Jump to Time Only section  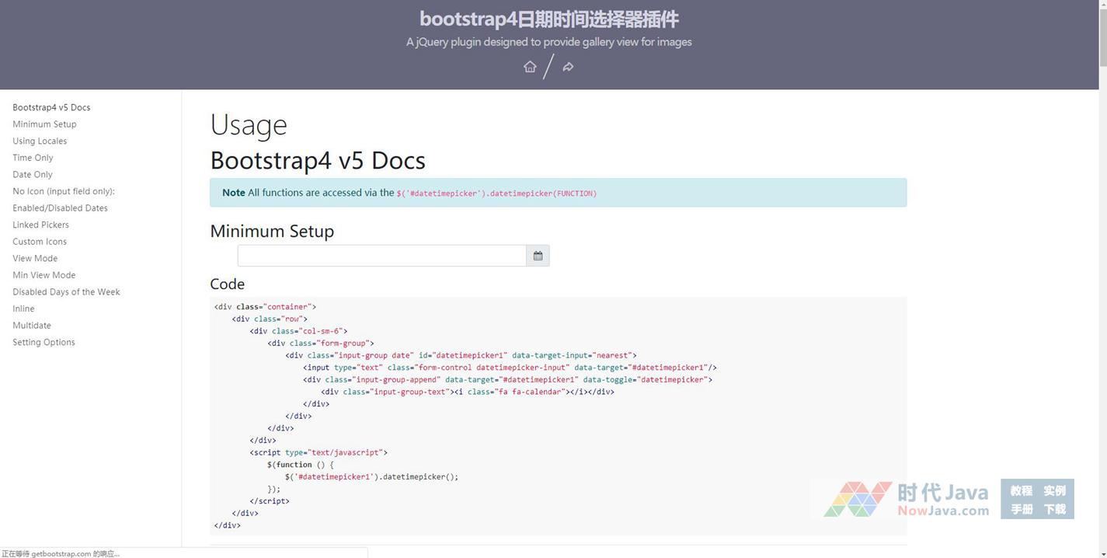pyautogui.click(x=33, y=158)
